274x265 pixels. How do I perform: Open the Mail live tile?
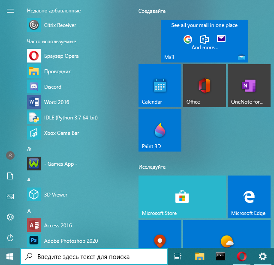[x=205, y=41]
